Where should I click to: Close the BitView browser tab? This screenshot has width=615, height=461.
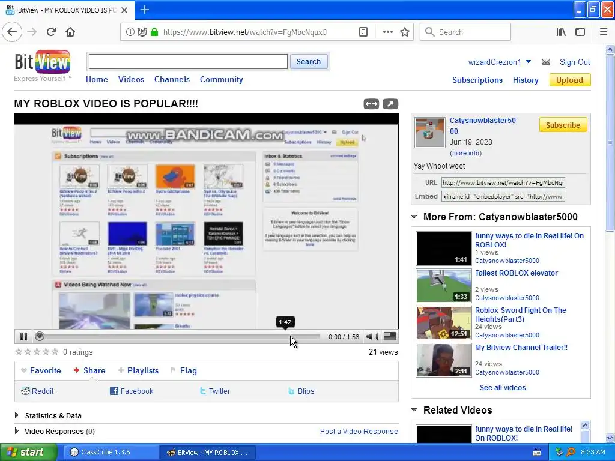click(x=124, y=10)
